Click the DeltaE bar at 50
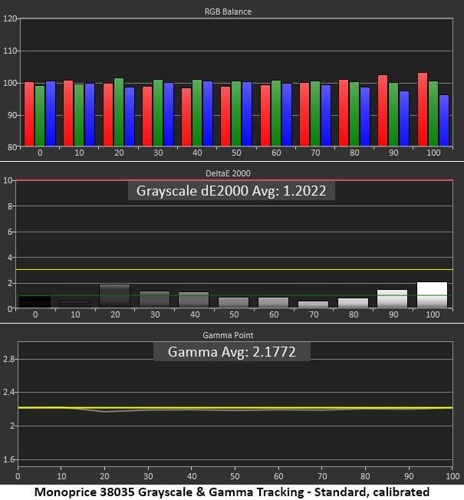Image resolution: width=464 pixels, height=500 pixels. [x=234, y=303]
